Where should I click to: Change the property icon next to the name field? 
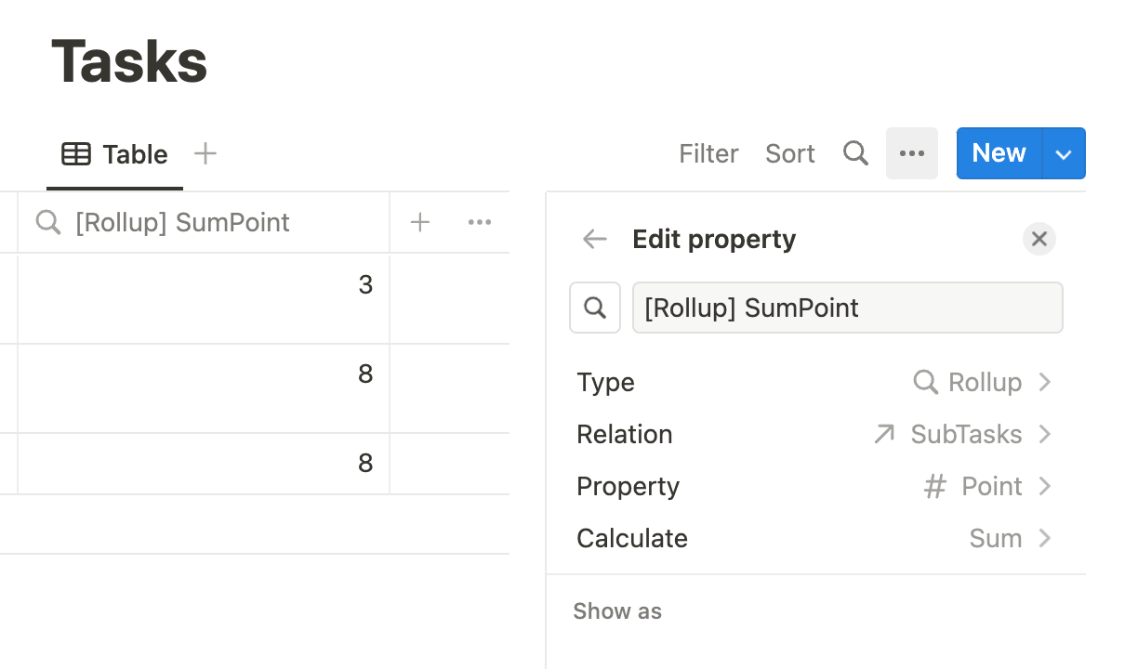click(x=595, y=308)
